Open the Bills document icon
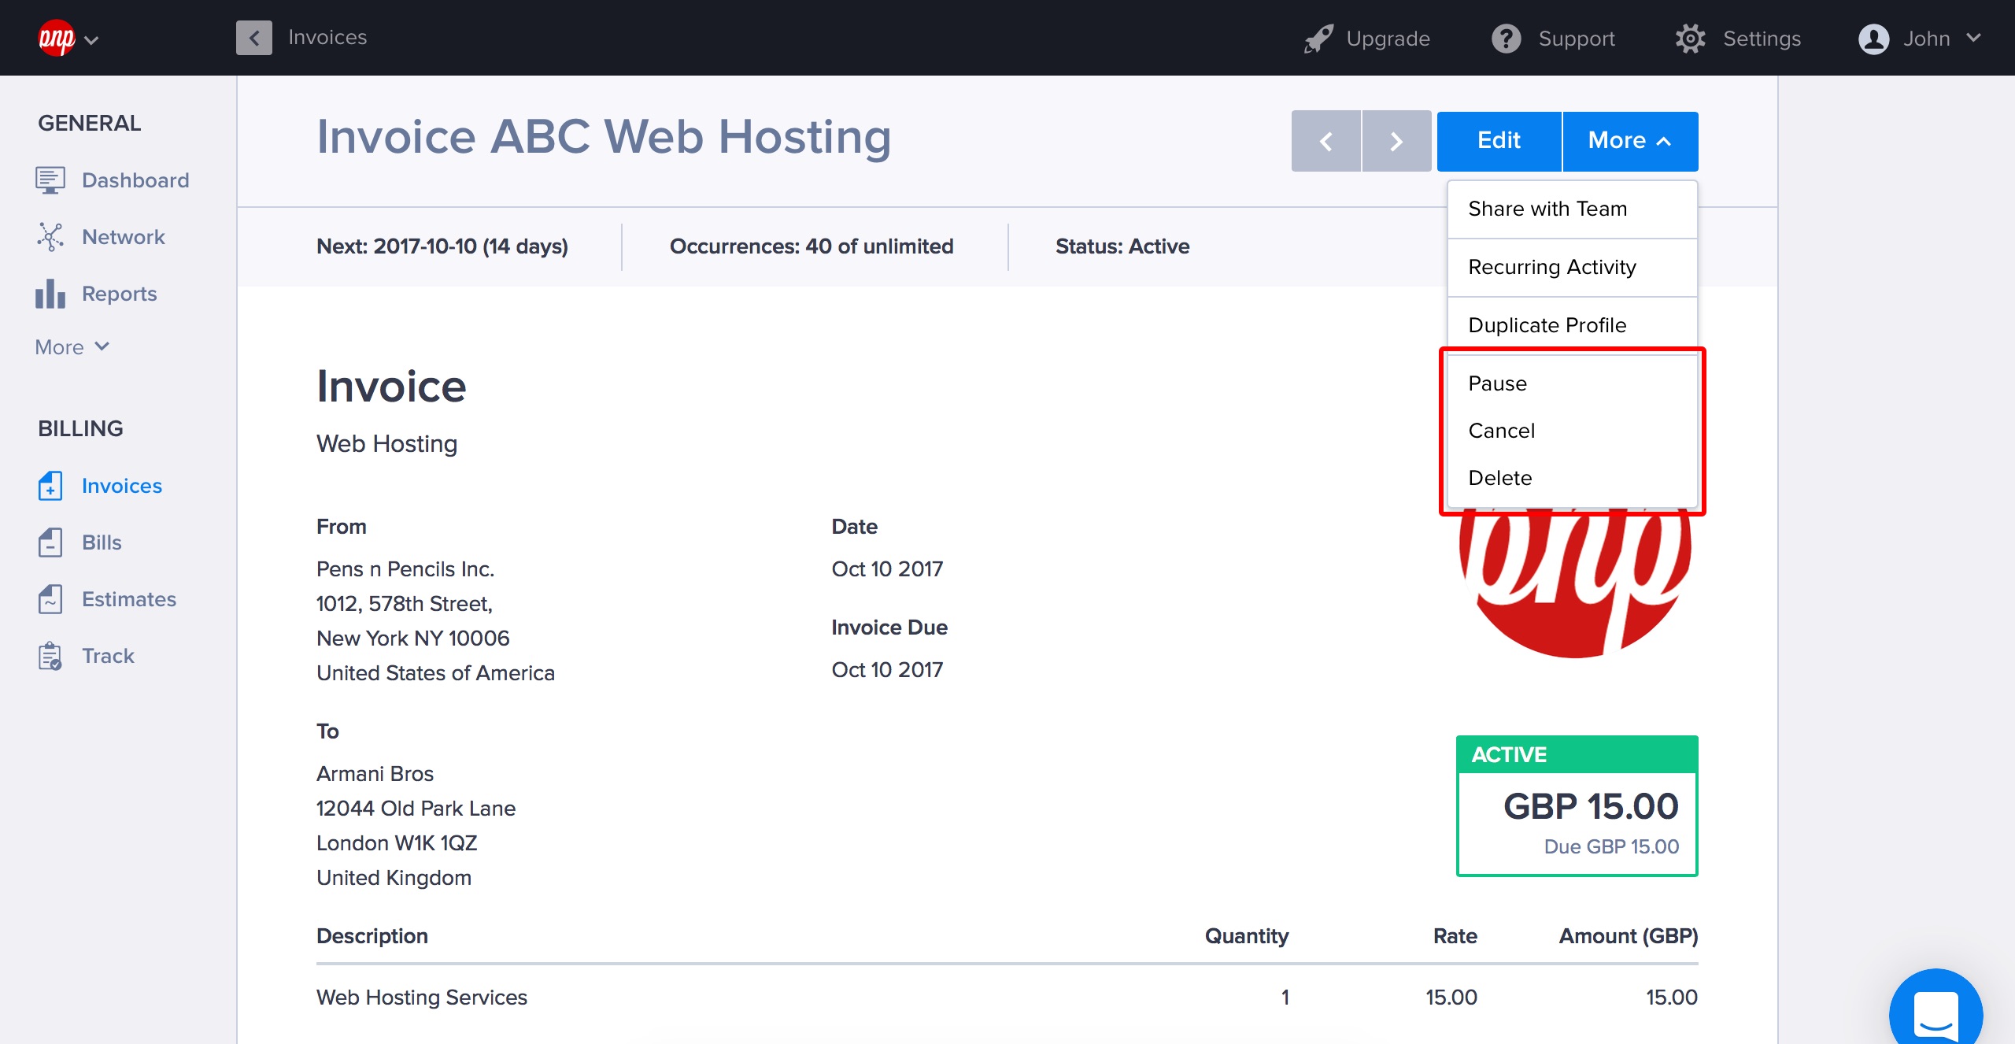 point(50,542)
